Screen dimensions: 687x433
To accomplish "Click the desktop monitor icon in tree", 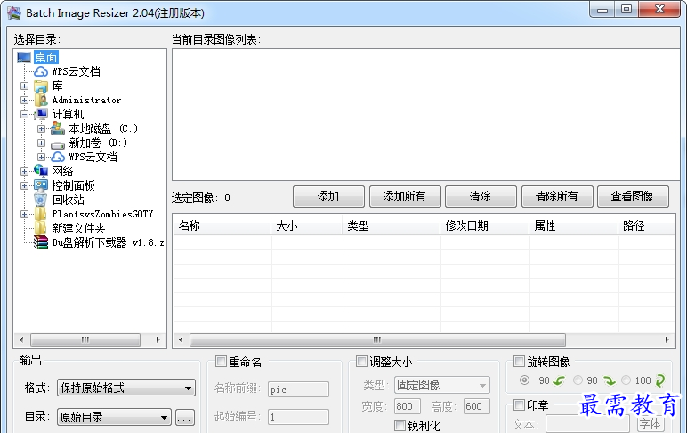I will (24, 58).
